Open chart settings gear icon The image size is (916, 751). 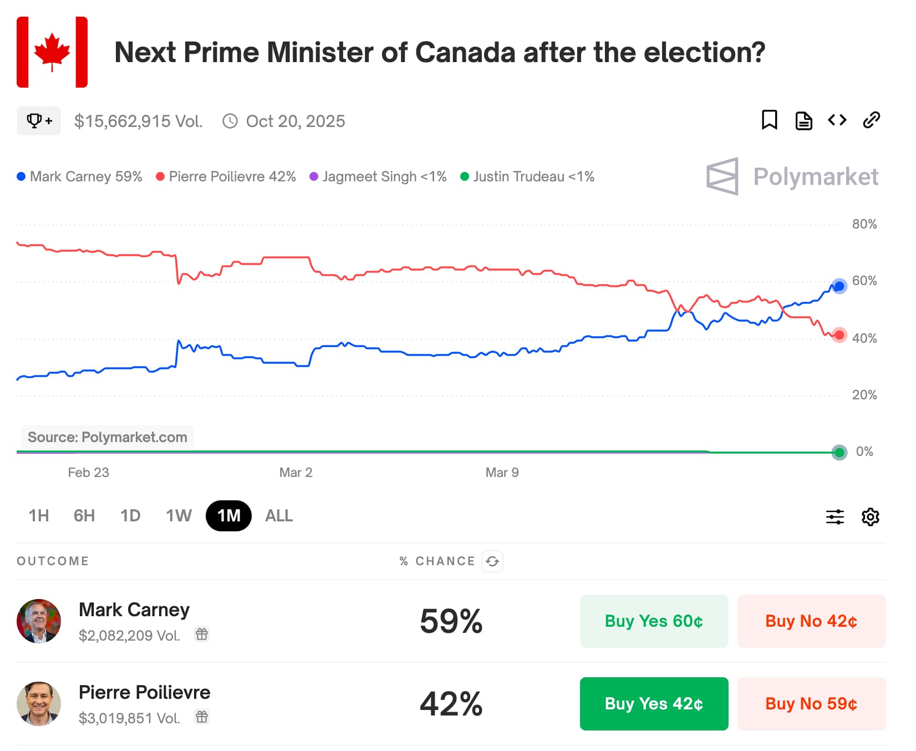click(870, 516)
